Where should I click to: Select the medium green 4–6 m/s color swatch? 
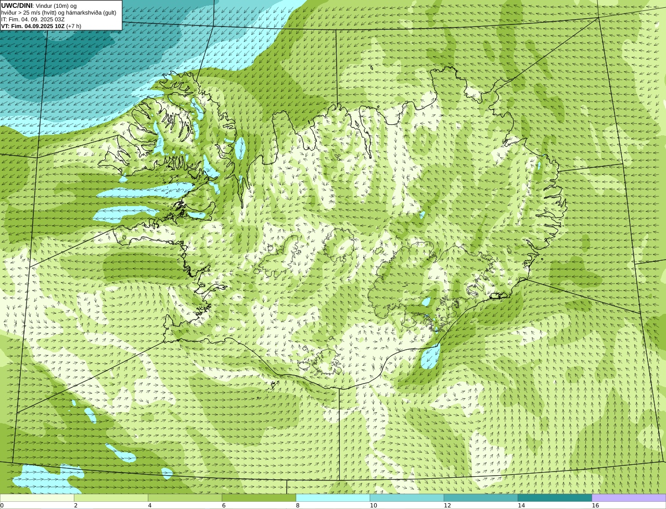[185, 498]
